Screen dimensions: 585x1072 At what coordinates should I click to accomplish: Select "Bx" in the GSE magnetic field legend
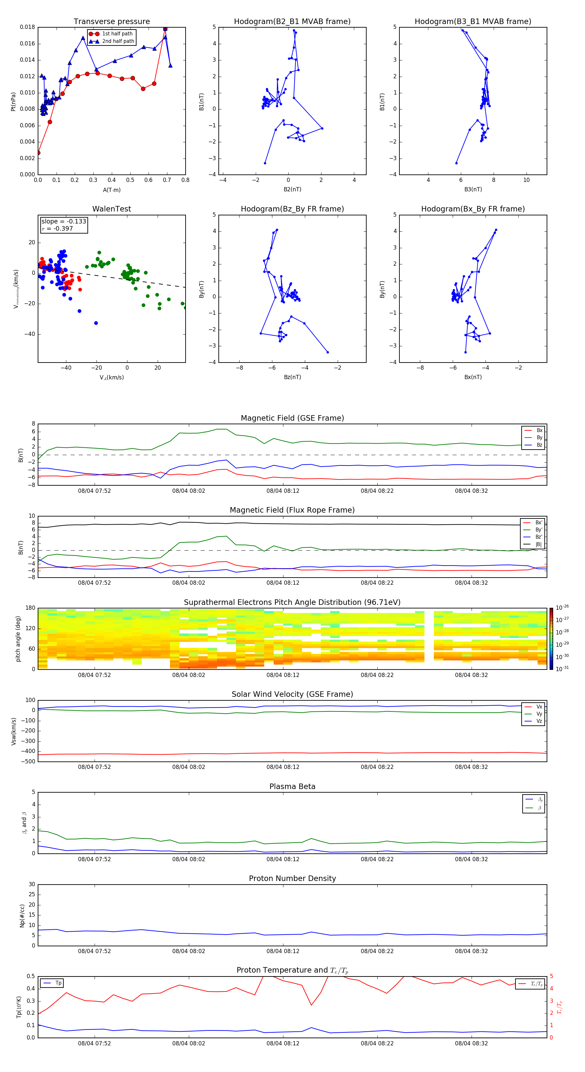534,430
